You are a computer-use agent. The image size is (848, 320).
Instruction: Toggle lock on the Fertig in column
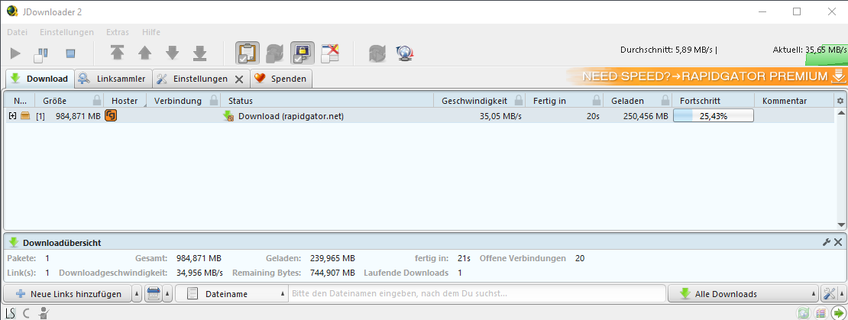click(596, 101)
